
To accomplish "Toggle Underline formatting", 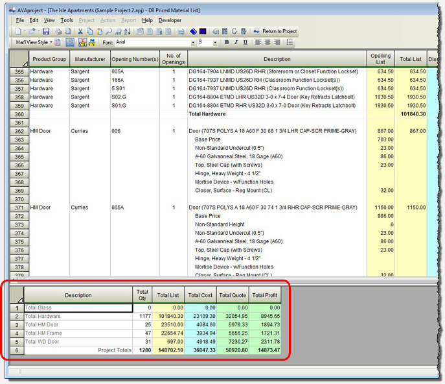I will point(245,42).
